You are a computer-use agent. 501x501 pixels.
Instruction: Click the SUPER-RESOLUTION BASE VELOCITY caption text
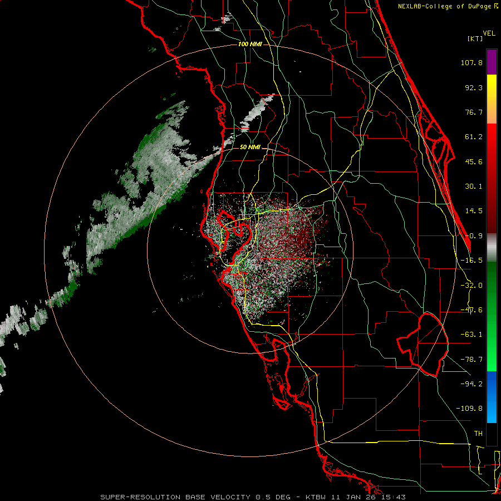[x=175, y=497]
